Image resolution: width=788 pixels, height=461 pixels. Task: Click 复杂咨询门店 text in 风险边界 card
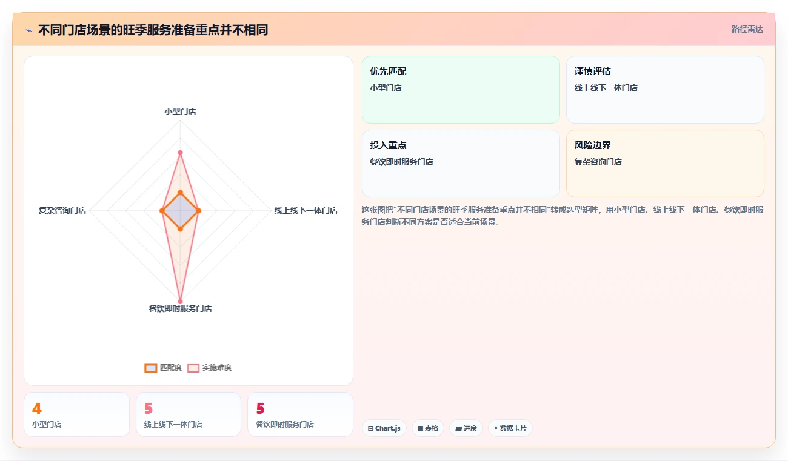(x=598, y=162)
